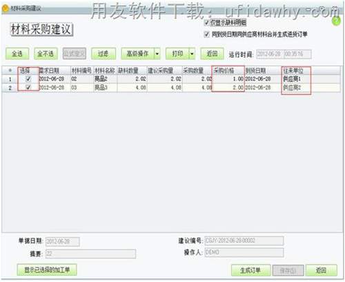345x282 pixels.
Task: Click shortage quantity 2.02 cell in row 1
Action: point(132,79)
